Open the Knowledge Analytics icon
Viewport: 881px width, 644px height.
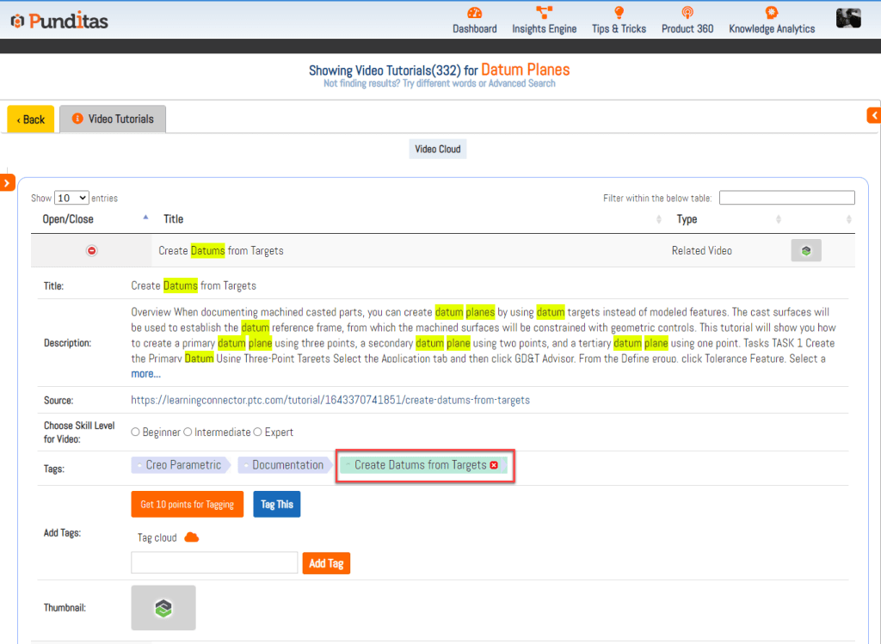pos(771,13)
